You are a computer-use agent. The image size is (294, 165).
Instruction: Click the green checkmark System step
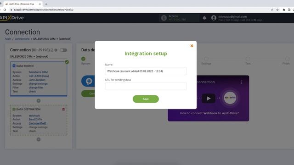coord(83,59)
